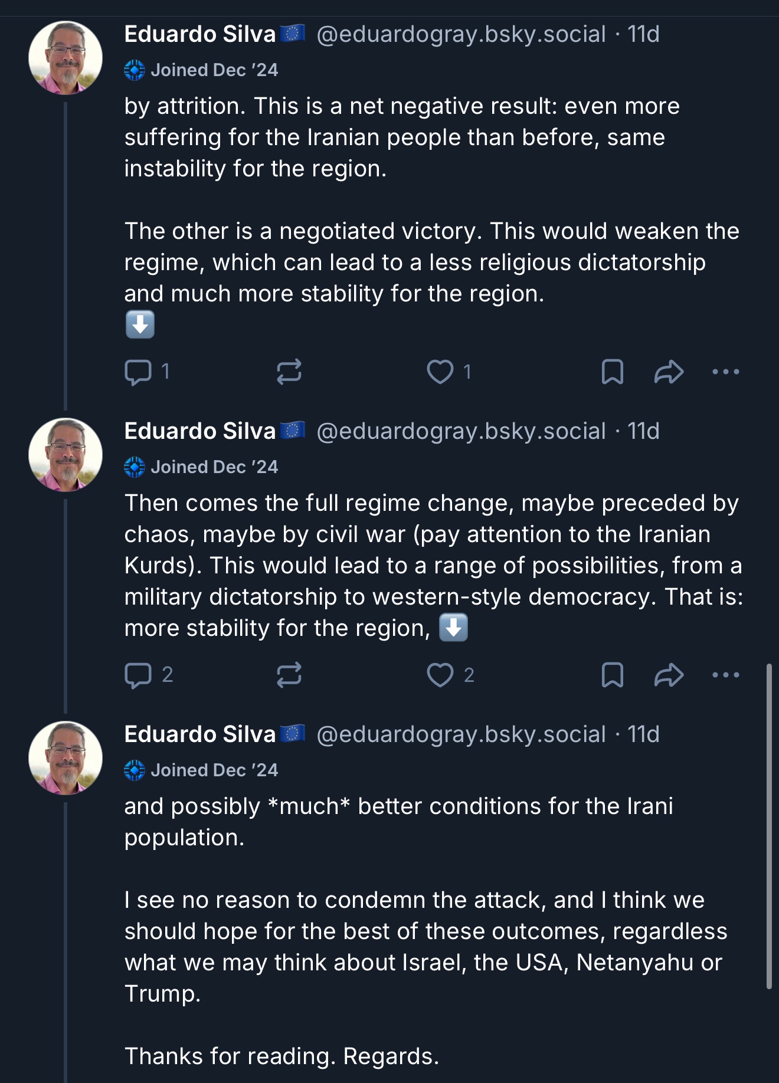Open the 11d timestamp on second post

tap(643, 431)
